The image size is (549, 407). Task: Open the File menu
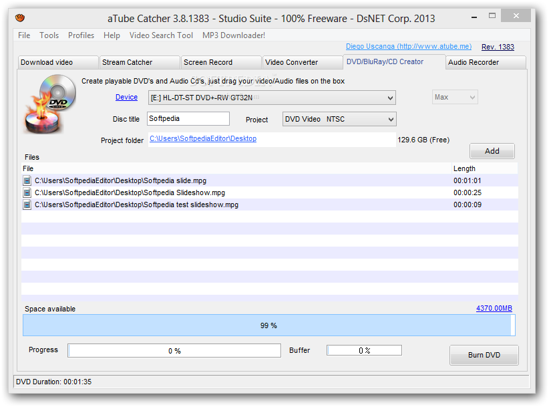tap(24, 35)
